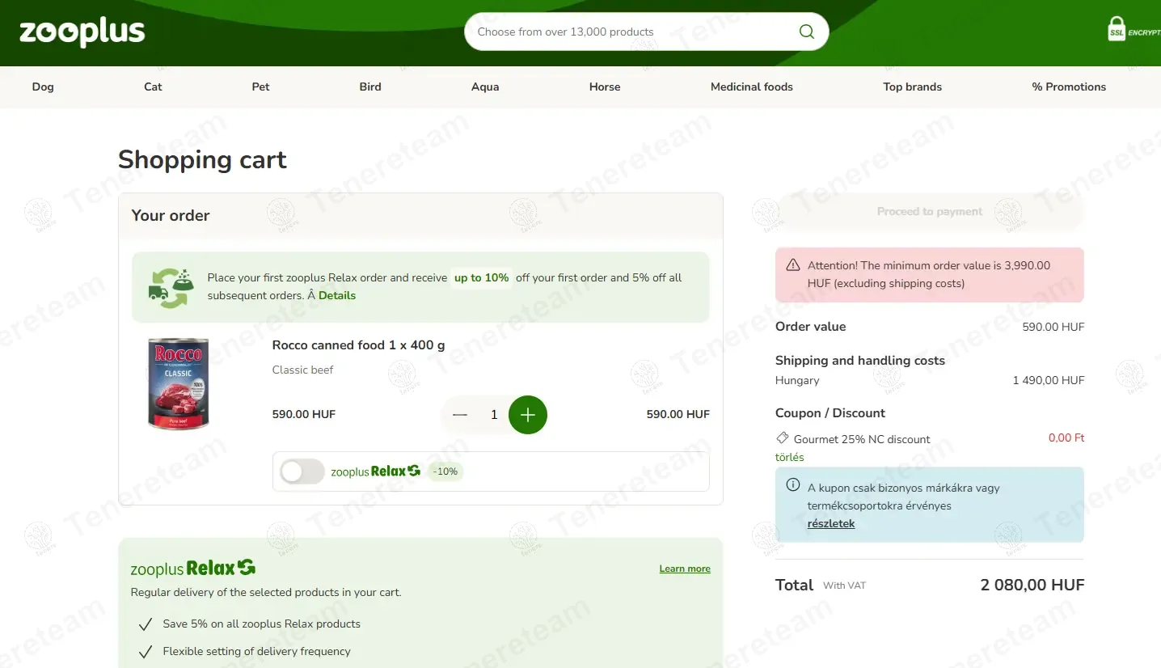Image resolution: width=1161 pixels, height=668 pixels.
Task: Click the coupon tag icon beside Gourmet discount
Action: pos(782,438)
